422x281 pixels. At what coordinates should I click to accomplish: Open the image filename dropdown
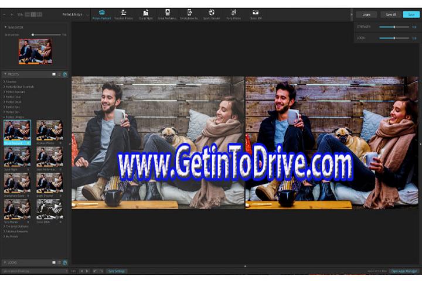point(35,271)
